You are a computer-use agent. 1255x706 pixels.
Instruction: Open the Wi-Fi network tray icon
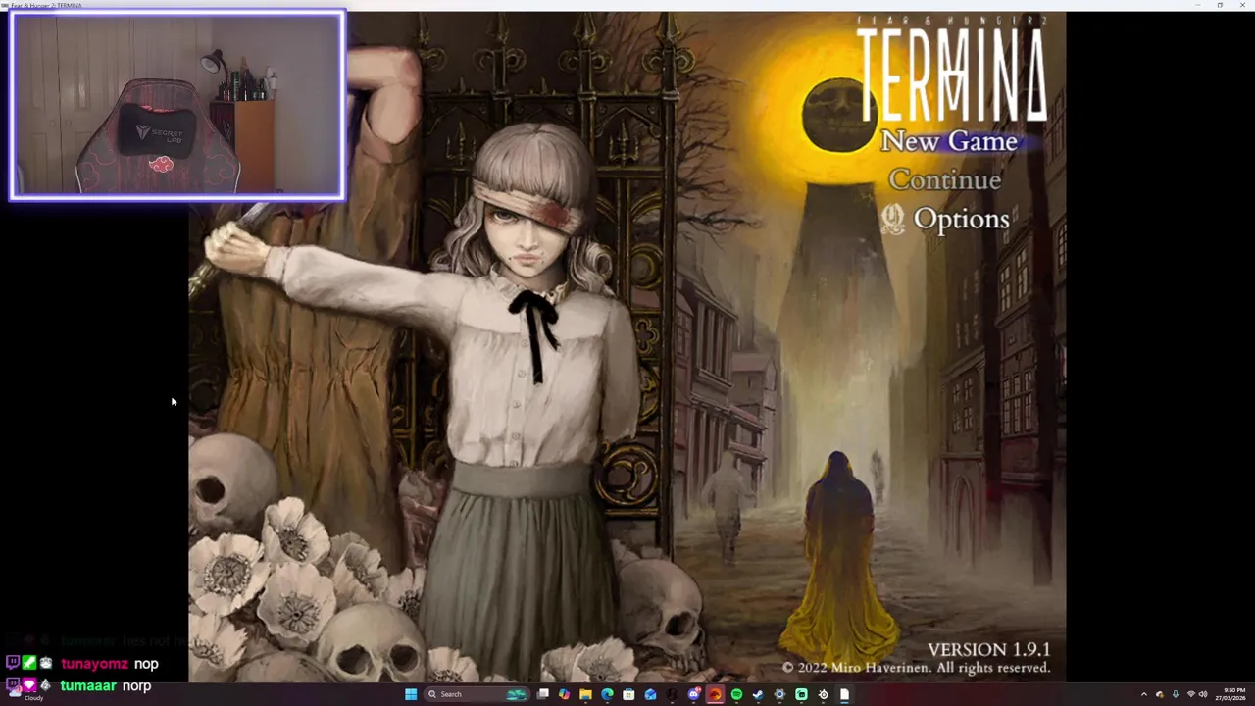(x=1191, y=694)
